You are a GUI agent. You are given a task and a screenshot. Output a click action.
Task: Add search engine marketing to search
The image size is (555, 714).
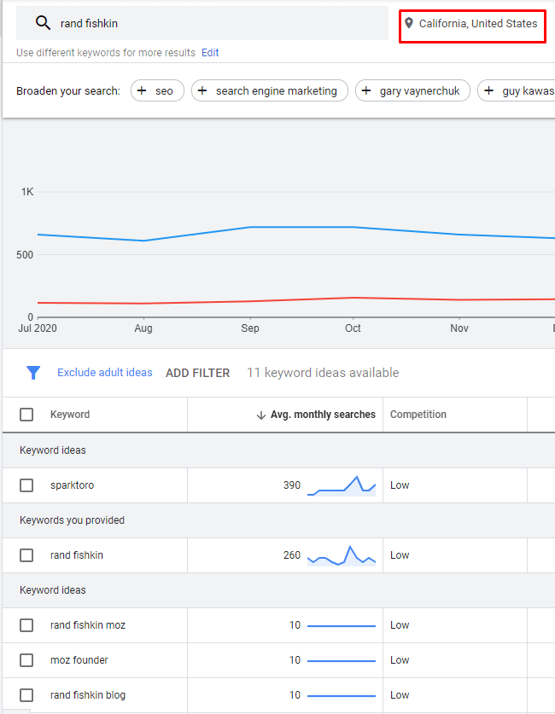(270, 90)
